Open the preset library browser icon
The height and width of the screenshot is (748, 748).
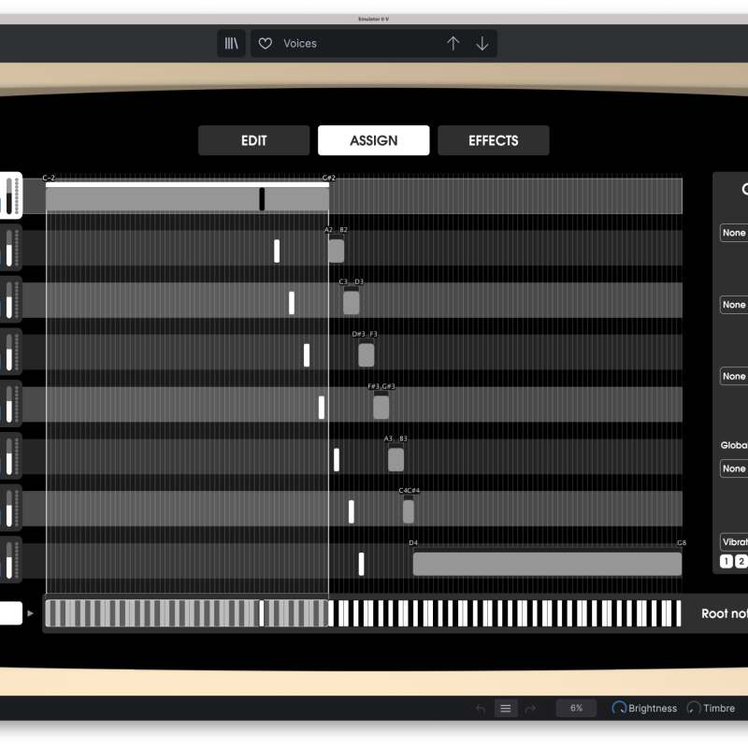point(231,43)
